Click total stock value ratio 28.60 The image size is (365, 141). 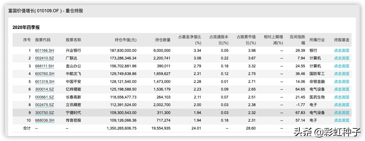pos(251,128)
